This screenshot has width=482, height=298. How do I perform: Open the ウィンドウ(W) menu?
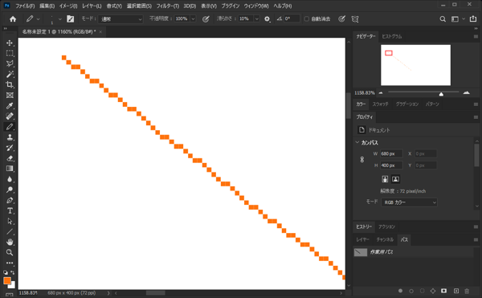[x=256, y=6]
